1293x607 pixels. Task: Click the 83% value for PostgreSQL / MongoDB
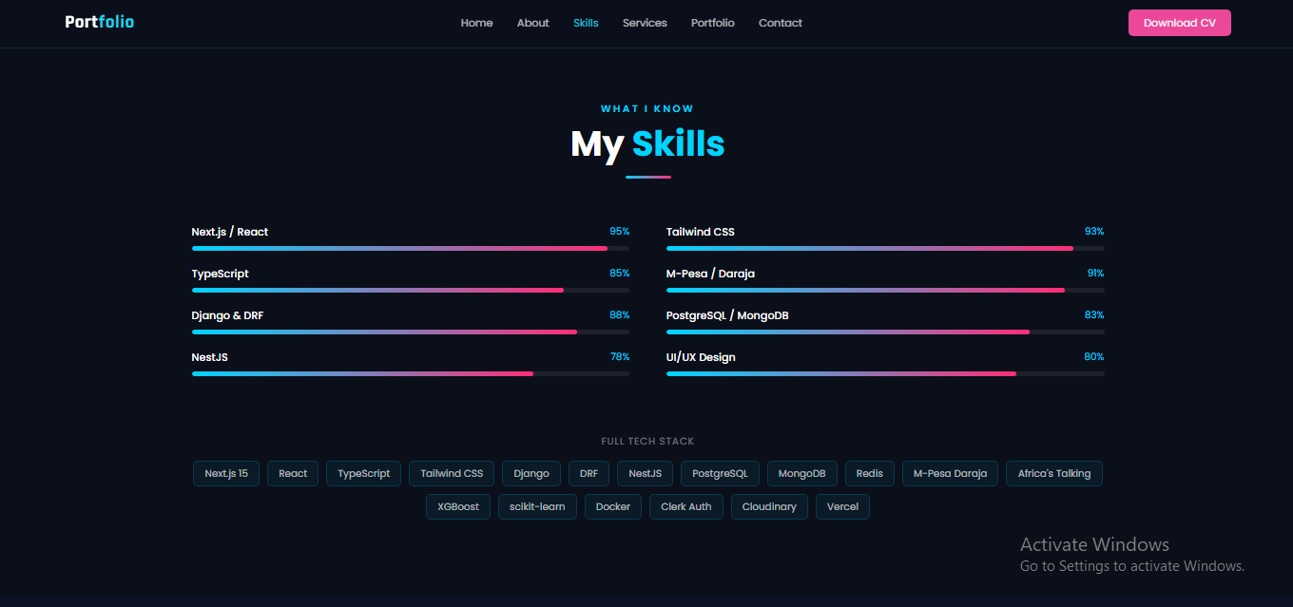click(1094, 315)
